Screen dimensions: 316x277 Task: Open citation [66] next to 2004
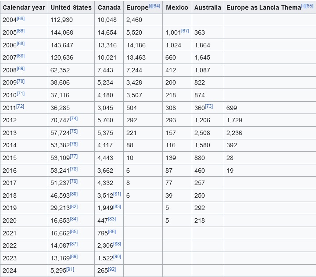(21, 19)
